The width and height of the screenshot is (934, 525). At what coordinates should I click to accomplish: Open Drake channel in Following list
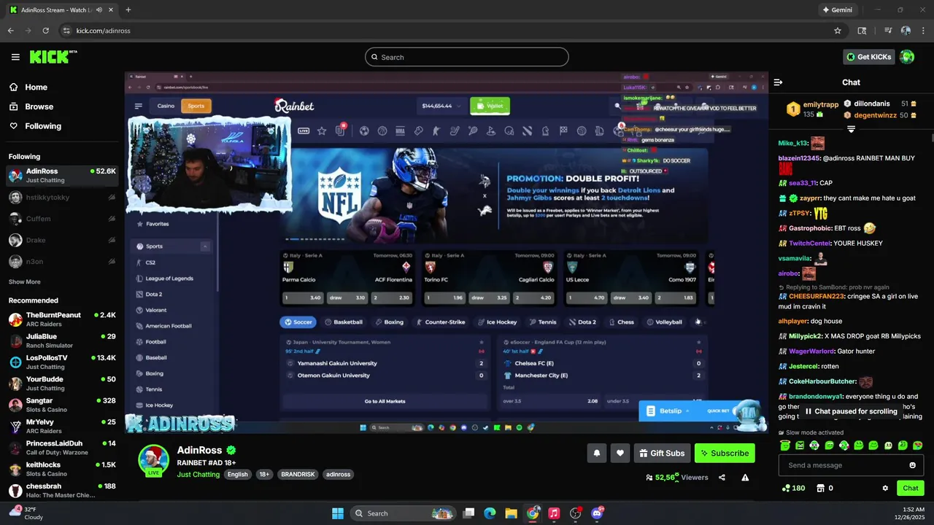62,240
